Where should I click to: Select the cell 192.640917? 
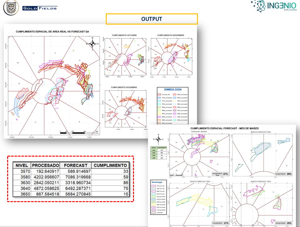click(x=46, y=171)
